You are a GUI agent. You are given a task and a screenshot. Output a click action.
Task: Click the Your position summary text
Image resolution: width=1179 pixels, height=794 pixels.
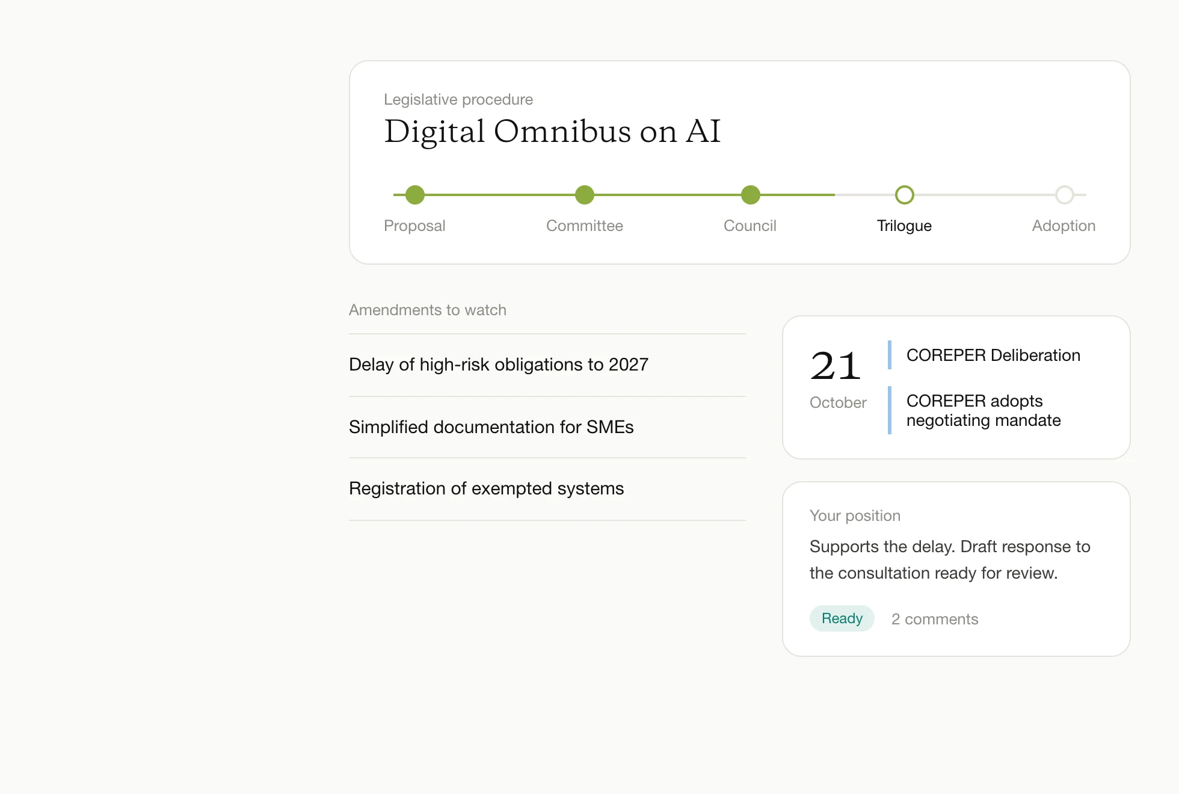tap(950, 559)
